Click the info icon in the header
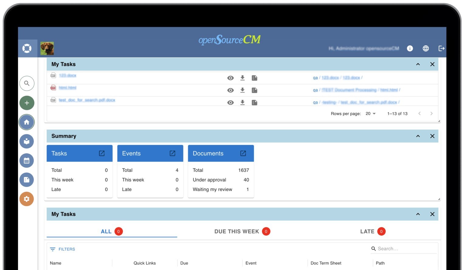465x270 pixels. coord(410,48)
